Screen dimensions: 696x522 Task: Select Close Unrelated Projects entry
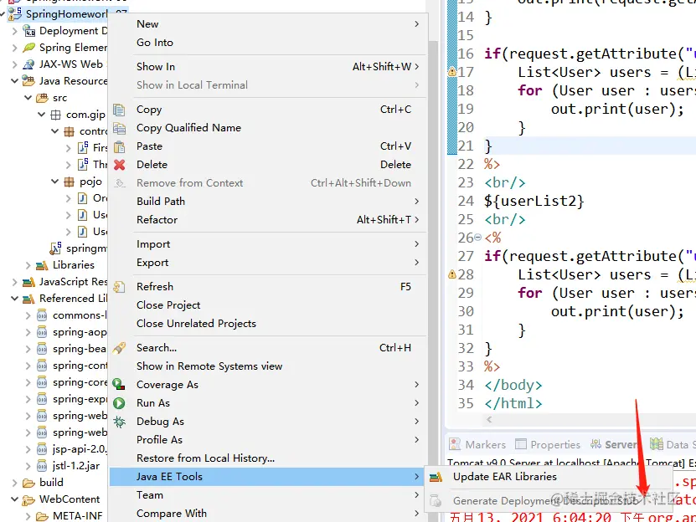pyautogui.click(x=268, y=324)
